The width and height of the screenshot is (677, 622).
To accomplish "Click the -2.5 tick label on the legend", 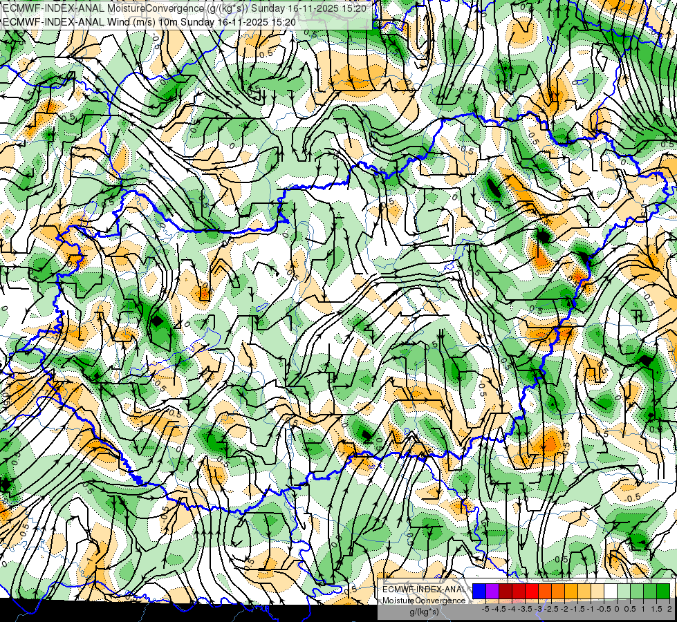I will pyautogui.click(x=551, y=609).
